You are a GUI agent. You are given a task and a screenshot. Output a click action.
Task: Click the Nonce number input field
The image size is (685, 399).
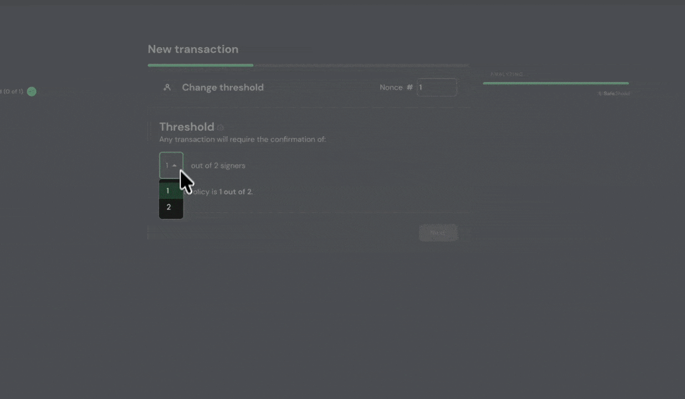click(x=437, y=87)
